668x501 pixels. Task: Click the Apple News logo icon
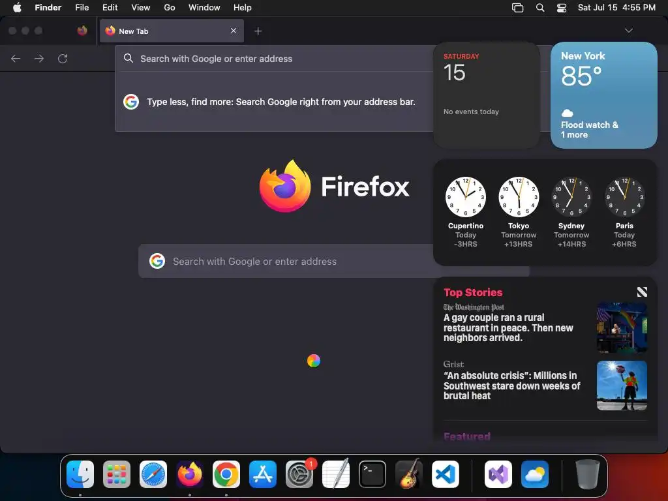tap(642, 292)
